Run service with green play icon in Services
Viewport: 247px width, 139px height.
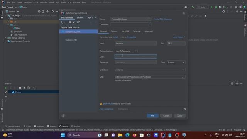click(x=6, y=88)
